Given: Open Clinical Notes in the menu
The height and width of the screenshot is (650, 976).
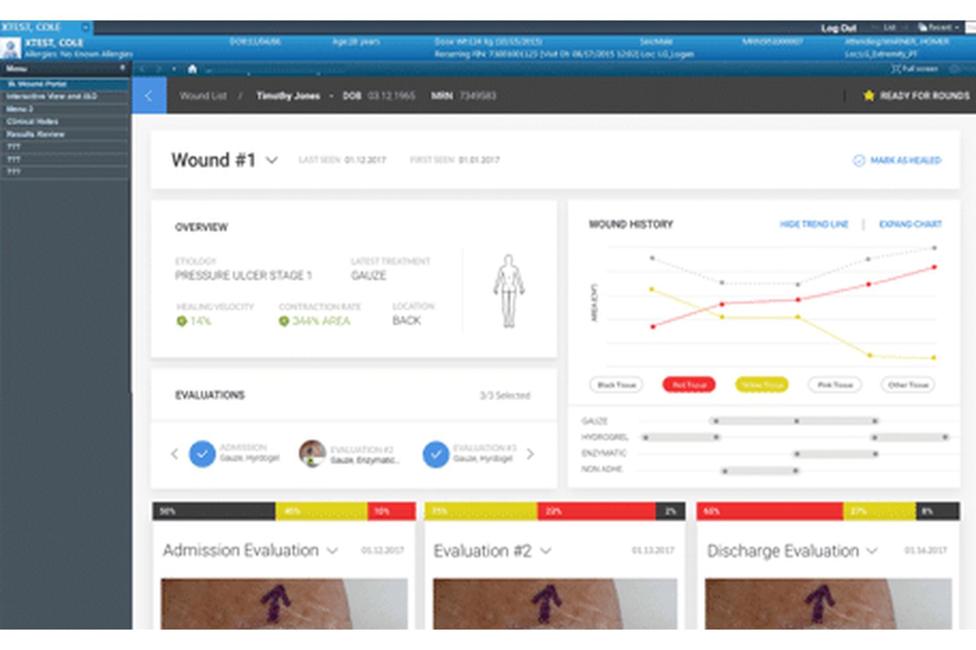Looking at the screenshot, I should 65,121.
